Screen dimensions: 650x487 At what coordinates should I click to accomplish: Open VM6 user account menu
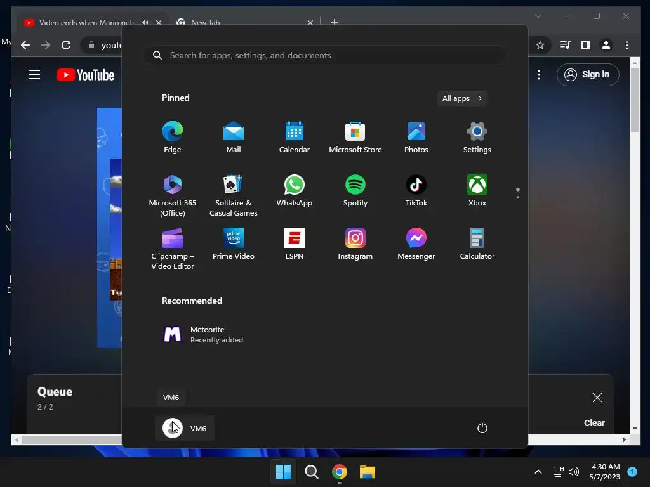pos(185,428)
